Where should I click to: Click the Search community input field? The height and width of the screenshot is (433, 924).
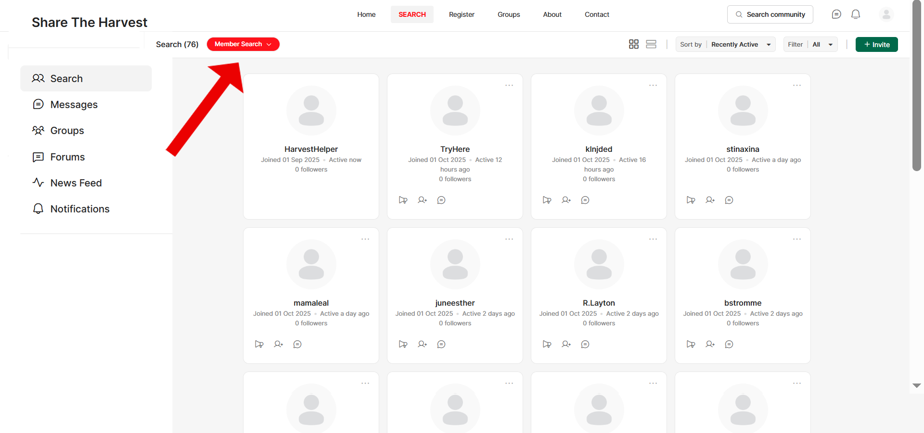click(770, 14)
